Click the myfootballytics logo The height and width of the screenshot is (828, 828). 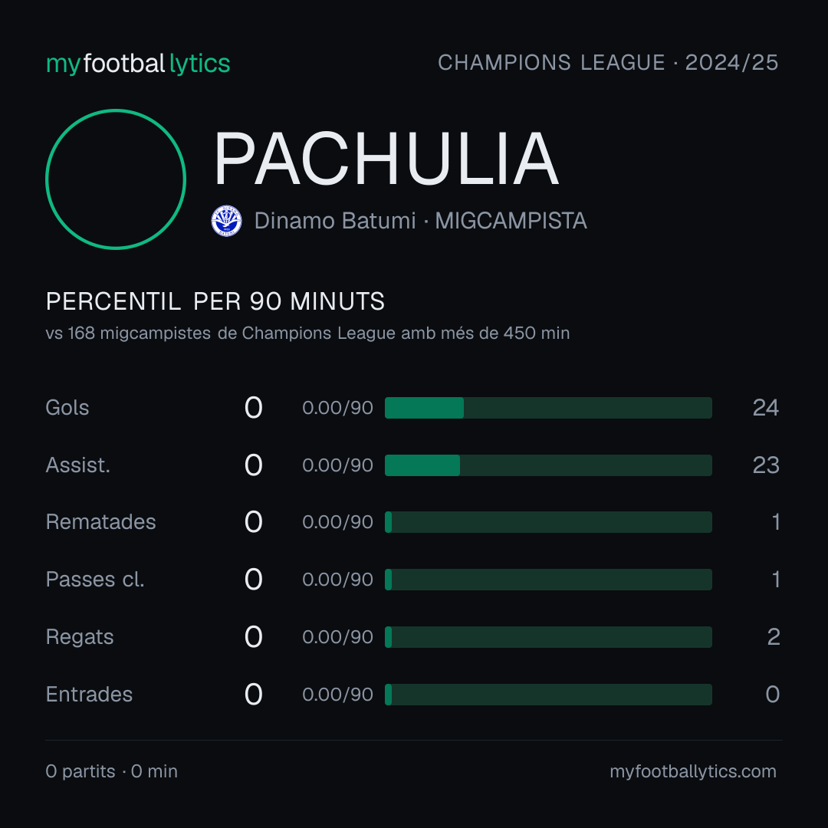138,64
